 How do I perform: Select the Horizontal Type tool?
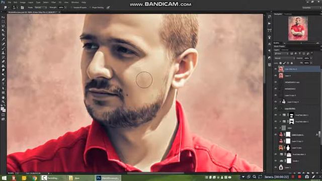coord(3,84)
